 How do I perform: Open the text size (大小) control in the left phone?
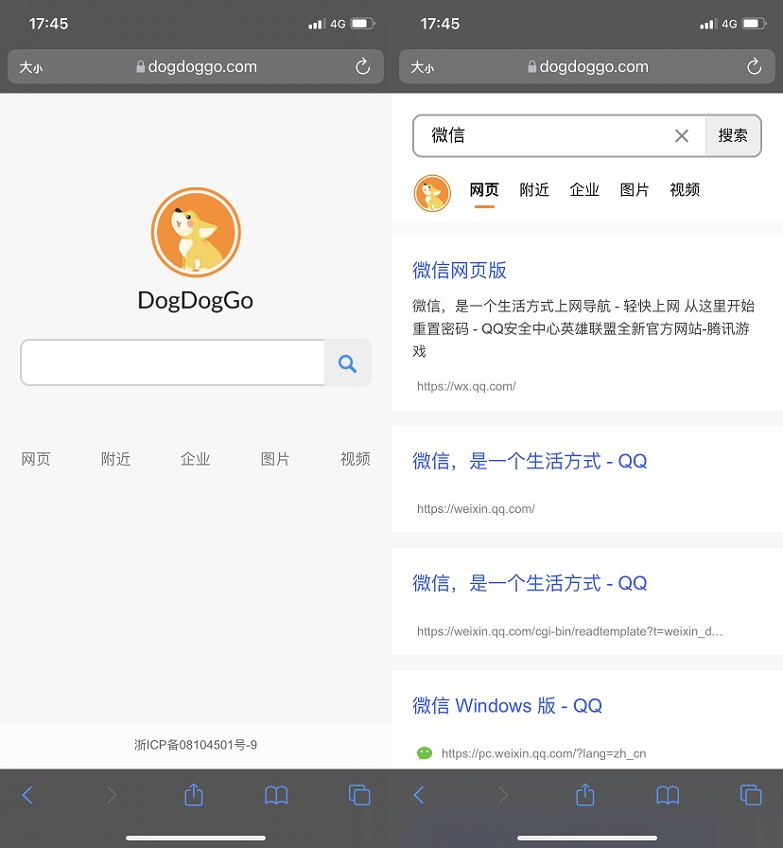31,67
